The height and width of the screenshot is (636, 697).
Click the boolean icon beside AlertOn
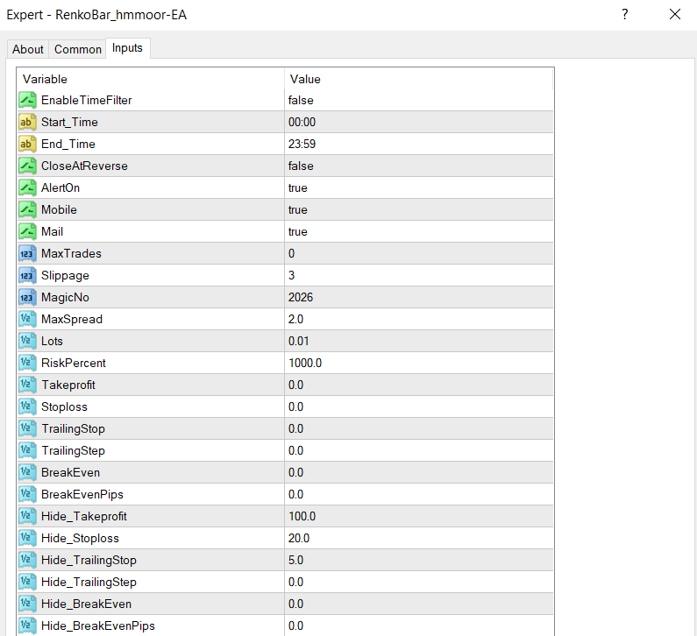[27, 187]
